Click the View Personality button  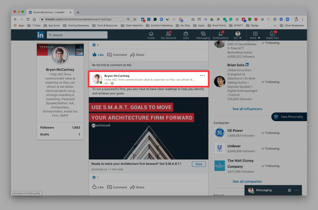pyautogui.click(x=289, y=117)
